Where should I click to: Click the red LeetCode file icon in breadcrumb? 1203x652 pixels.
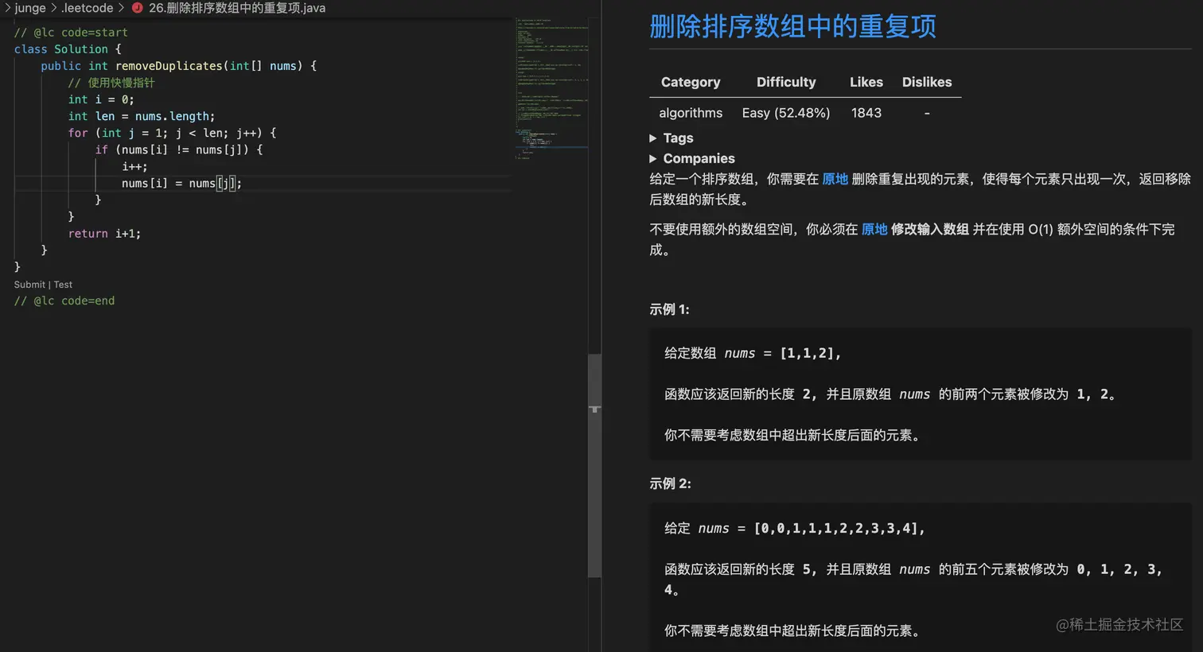[x=137, y=8]
